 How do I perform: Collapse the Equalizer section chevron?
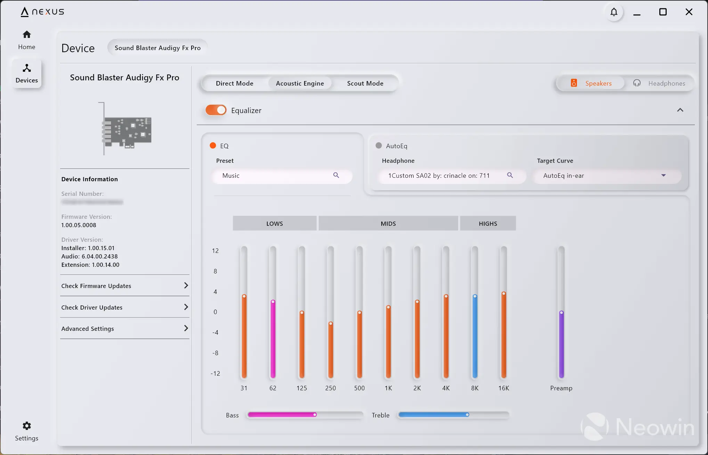click(x=680, y=110)
